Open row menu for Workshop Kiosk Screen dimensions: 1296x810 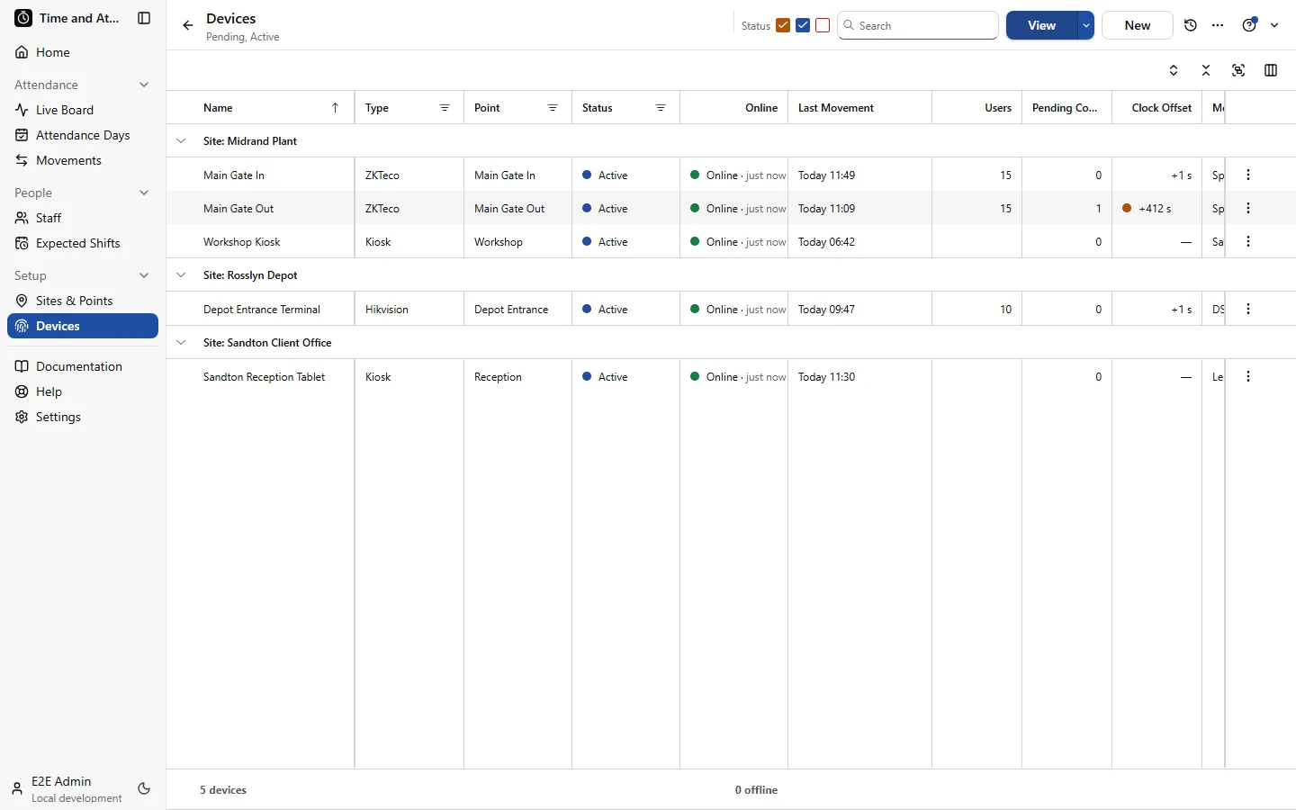coord(1248,241)
